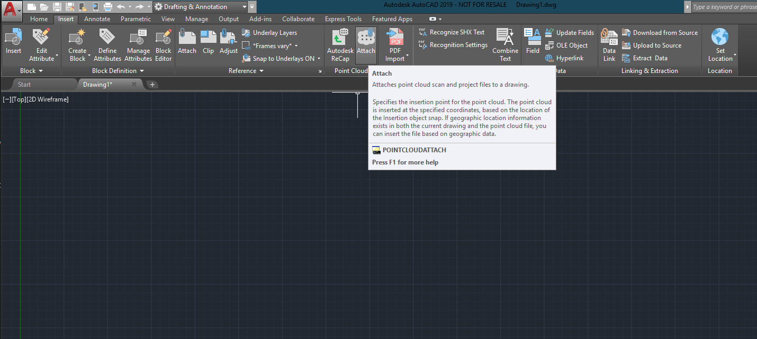This screenshot has width=757, height=339.
Task: Click the viewport controls [−] label
Action: 6,99
